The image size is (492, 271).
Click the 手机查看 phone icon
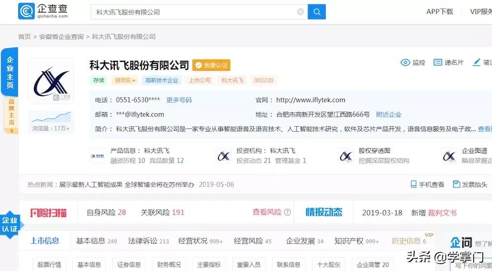pos(414,184)
